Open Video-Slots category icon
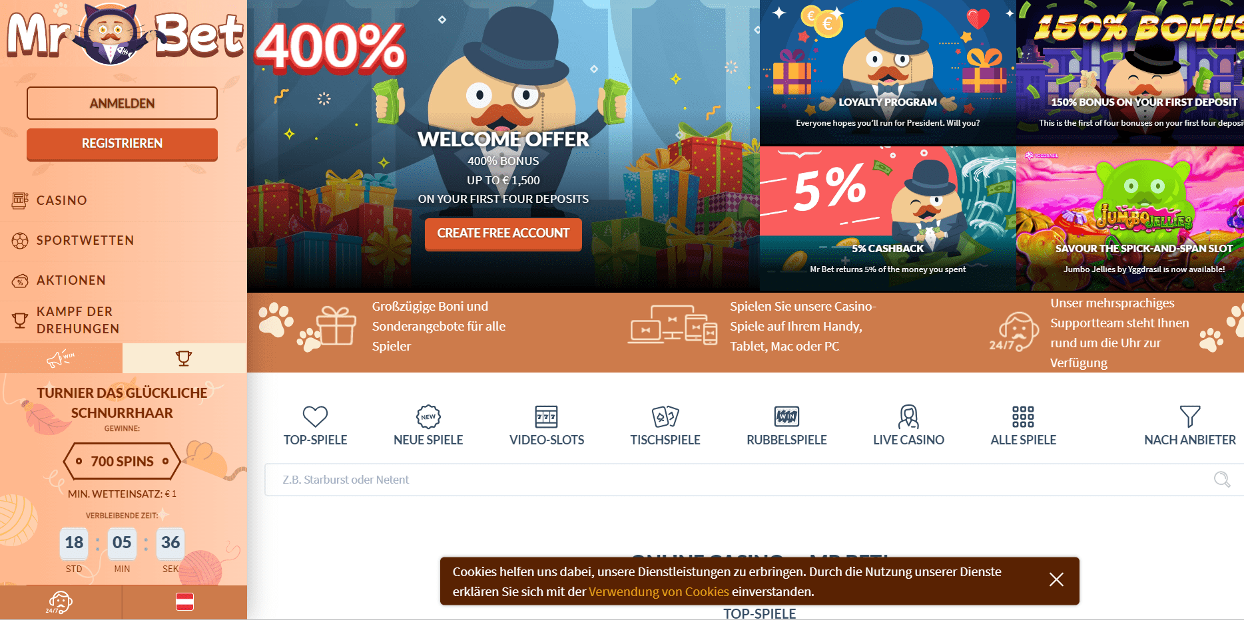The image size is (1244, 620). click(547, 417)
